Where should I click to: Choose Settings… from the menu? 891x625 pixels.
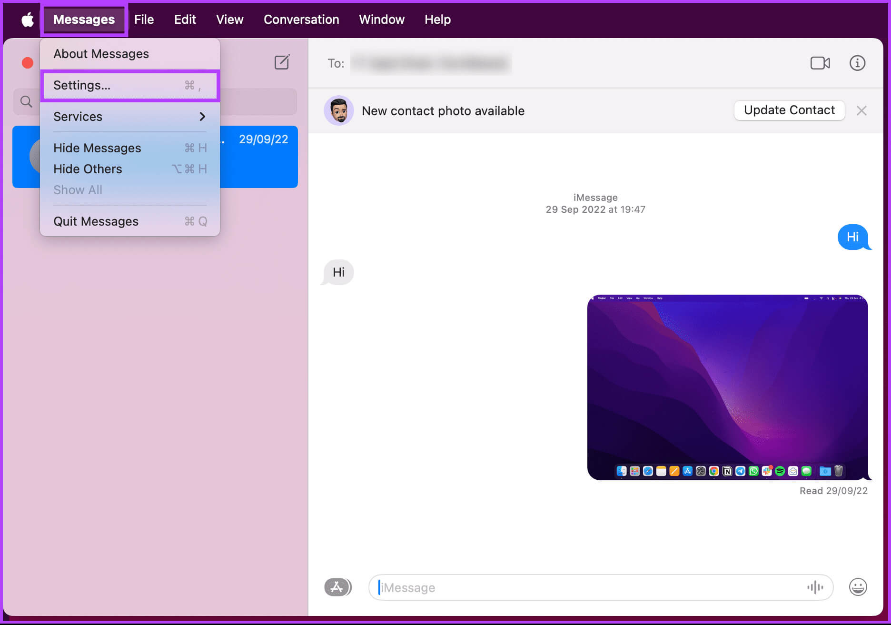tap(130, 85)
